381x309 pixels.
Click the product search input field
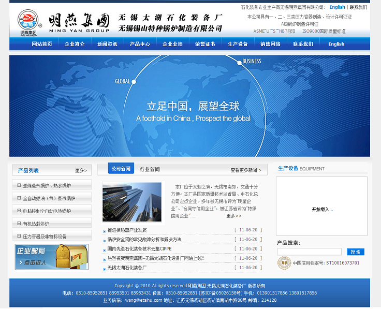[x=310, y=252]
